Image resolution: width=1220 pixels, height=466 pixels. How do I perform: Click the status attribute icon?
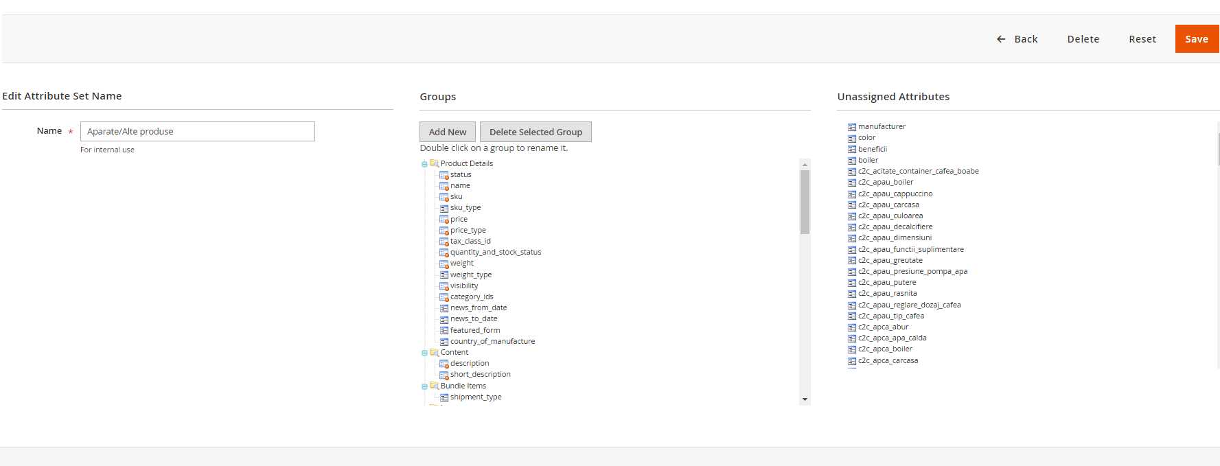pyautogui.click(x=444, y=175)
